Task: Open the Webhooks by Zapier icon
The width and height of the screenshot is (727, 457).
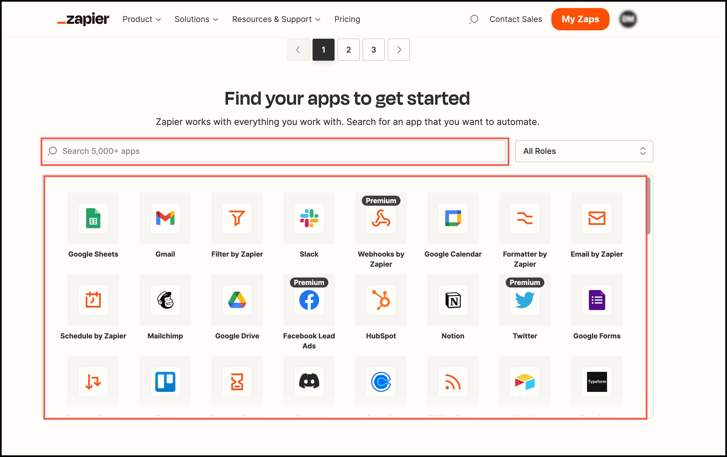Action: pyautogui.click(x=381, y=218)
